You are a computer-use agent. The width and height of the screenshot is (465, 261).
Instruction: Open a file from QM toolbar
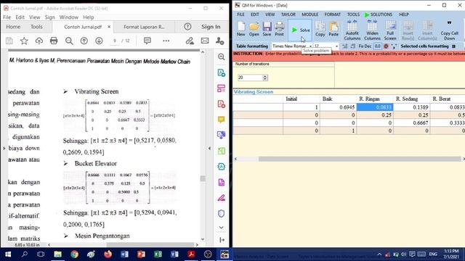[254, 29]
